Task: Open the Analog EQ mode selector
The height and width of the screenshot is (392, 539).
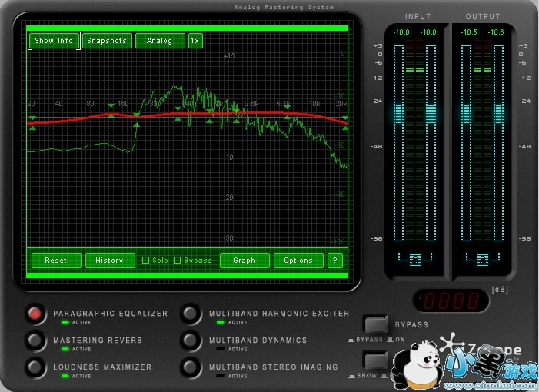Action: [160, 41]
